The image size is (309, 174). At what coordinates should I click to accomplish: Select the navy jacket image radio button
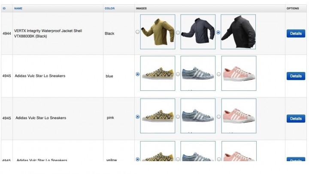click(x=178, y=33)
